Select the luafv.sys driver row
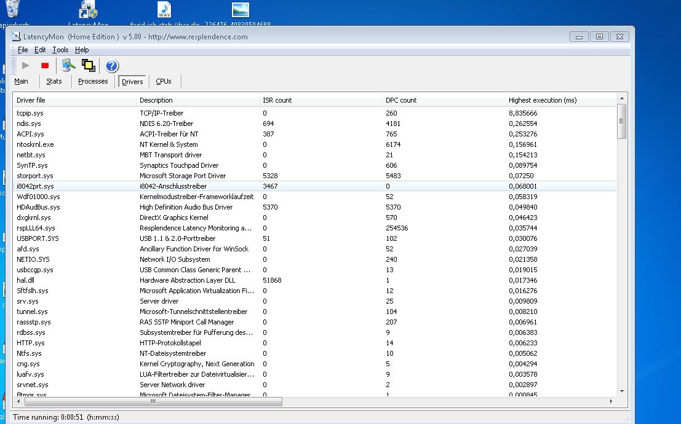681x424 pixels. 315,374
